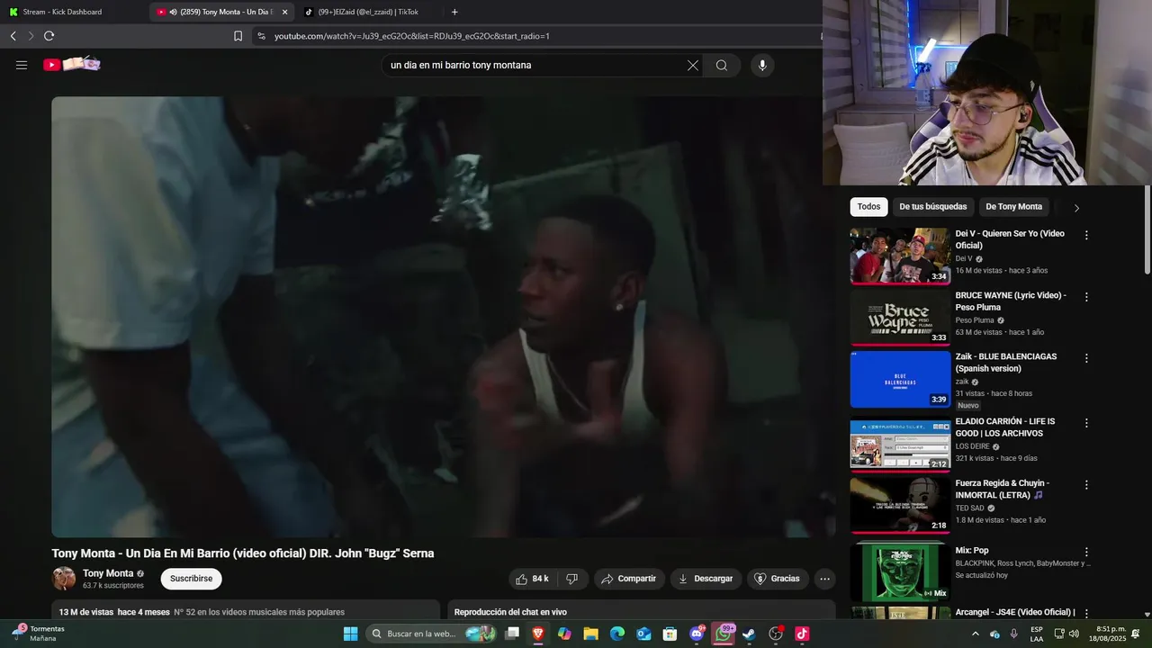Viewport: 1152px width, 648px height.
Task: Open File Explorer from taskbar
Action: coord(590,634)
